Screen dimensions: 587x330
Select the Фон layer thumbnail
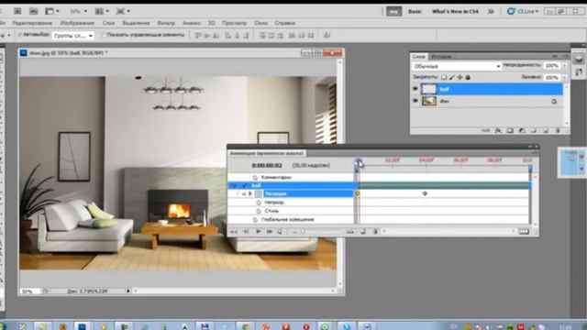click(428, 101)
